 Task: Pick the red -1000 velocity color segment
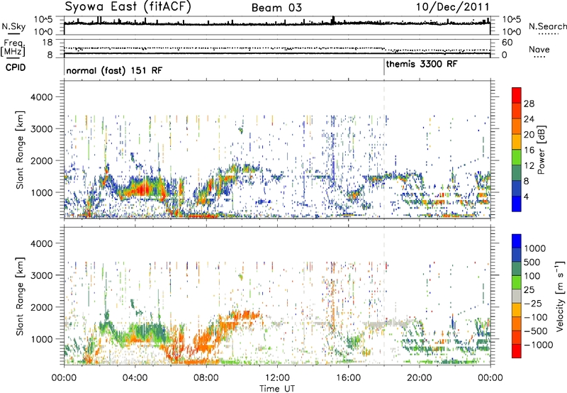pyautogui.click(x=517, y=351)
